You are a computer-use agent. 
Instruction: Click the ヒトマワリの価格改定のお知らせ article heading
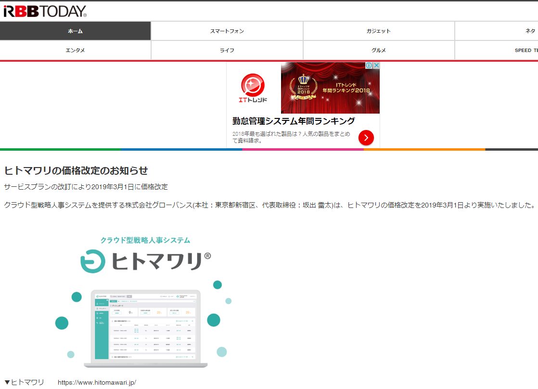76,170
